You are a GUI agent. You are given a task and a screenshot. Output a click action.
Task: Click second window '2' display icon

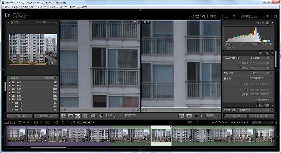(12, 122)
